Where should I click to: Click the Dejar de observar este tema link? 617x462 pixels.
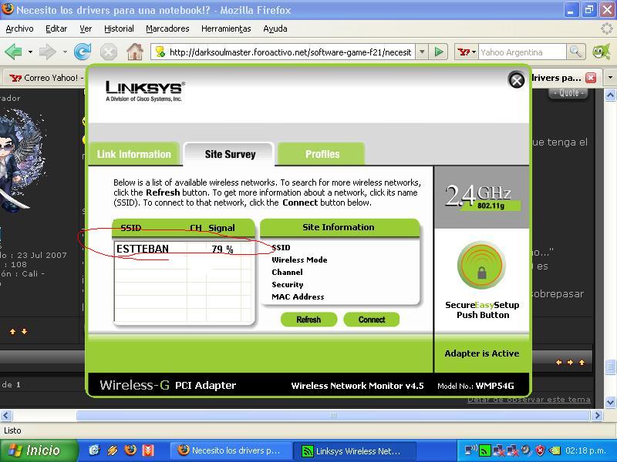pos(528,400)
